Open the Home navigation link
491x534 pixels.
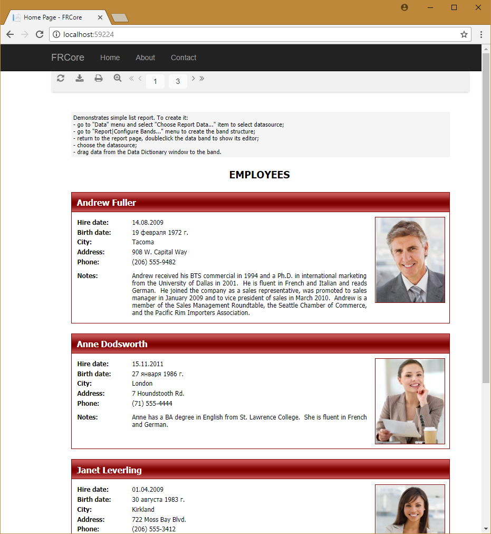(110, 58)
